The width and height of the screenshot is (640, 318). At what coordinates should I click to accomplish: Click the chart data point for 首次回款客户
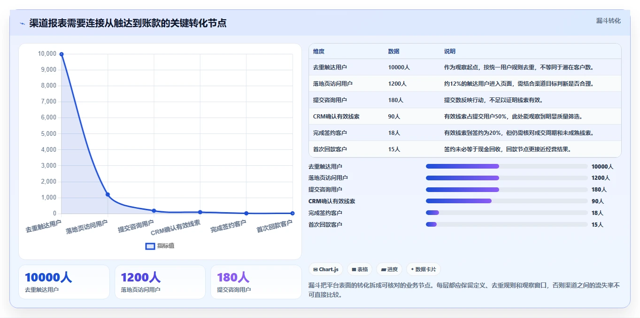pyautogui.click(x=293, y=213)
